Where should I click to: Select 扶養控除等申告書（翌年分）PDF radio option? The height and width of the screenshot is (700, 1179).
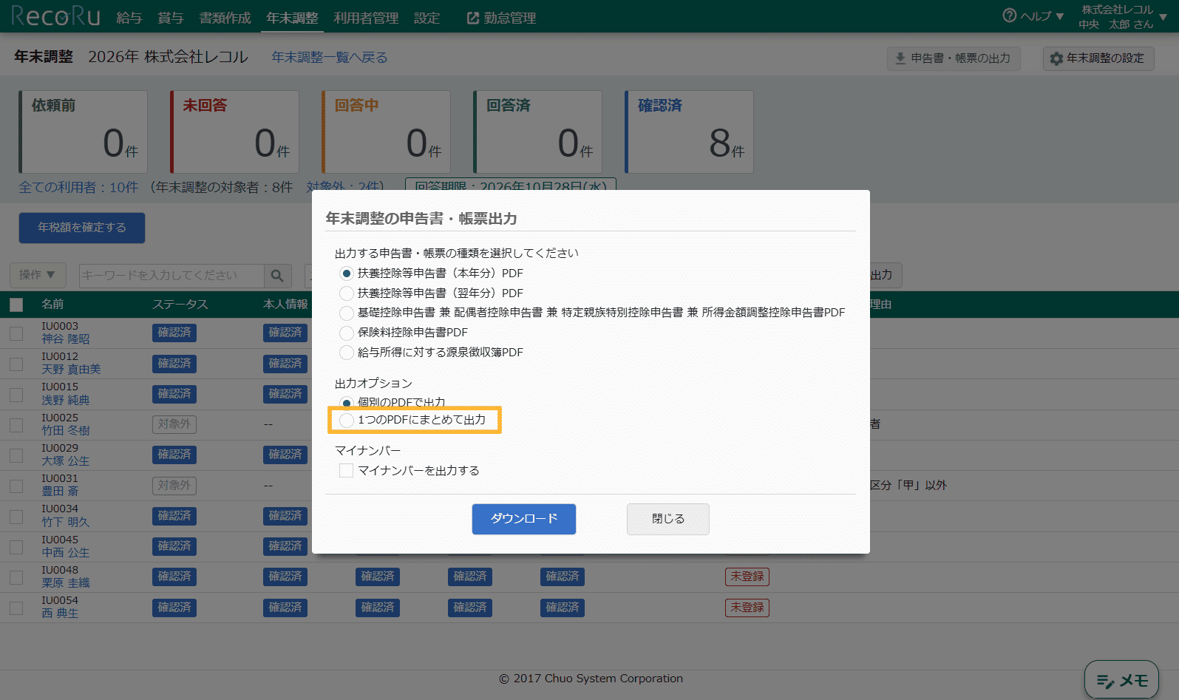[346, 293]
